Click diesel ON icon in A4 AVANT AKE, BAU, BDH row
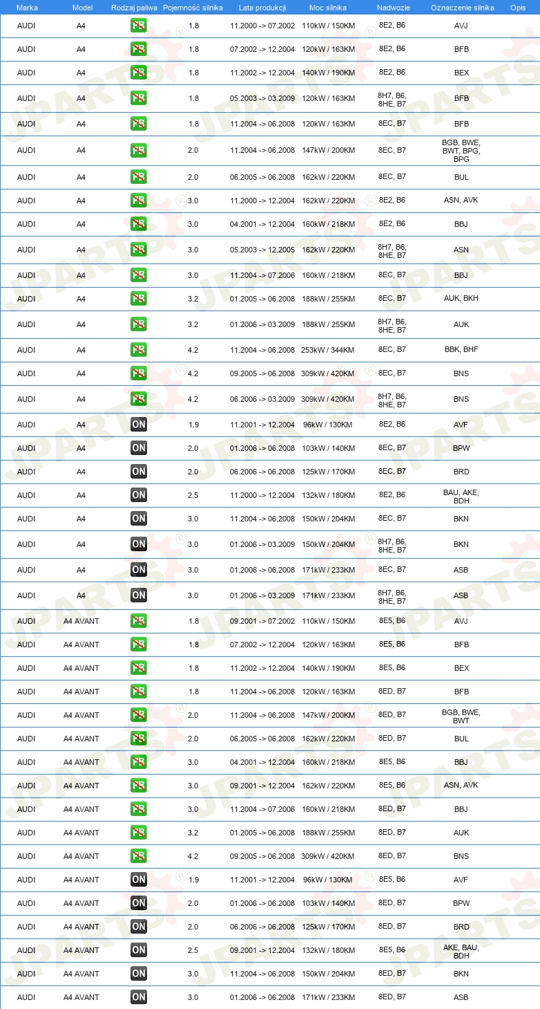The width and height of the screenshot is (540, 1009). [x=139, y=950]
